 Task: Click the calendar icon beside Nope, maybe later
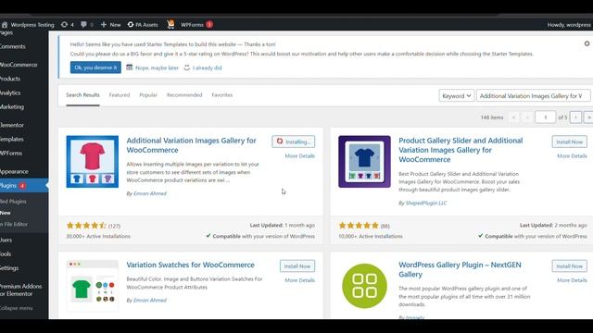130,68
